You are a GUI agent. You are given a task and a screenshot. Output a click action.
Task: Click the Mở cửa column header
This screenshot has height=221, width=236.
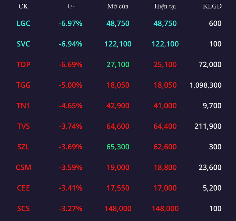(x=118, y=6)
